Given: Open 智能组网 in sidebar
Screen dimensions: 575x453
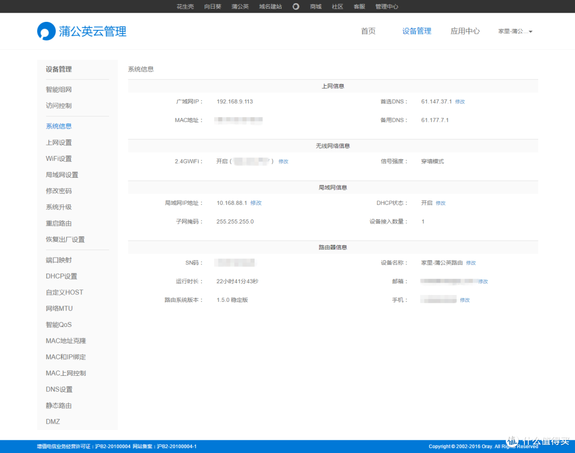Looking at the screenshot, I should coord(59,89).
